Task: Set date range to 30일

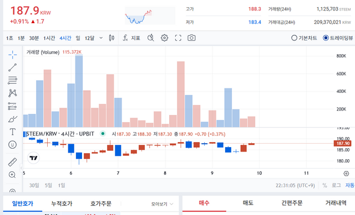Action: pyautogui.click(x=34, y=186)
